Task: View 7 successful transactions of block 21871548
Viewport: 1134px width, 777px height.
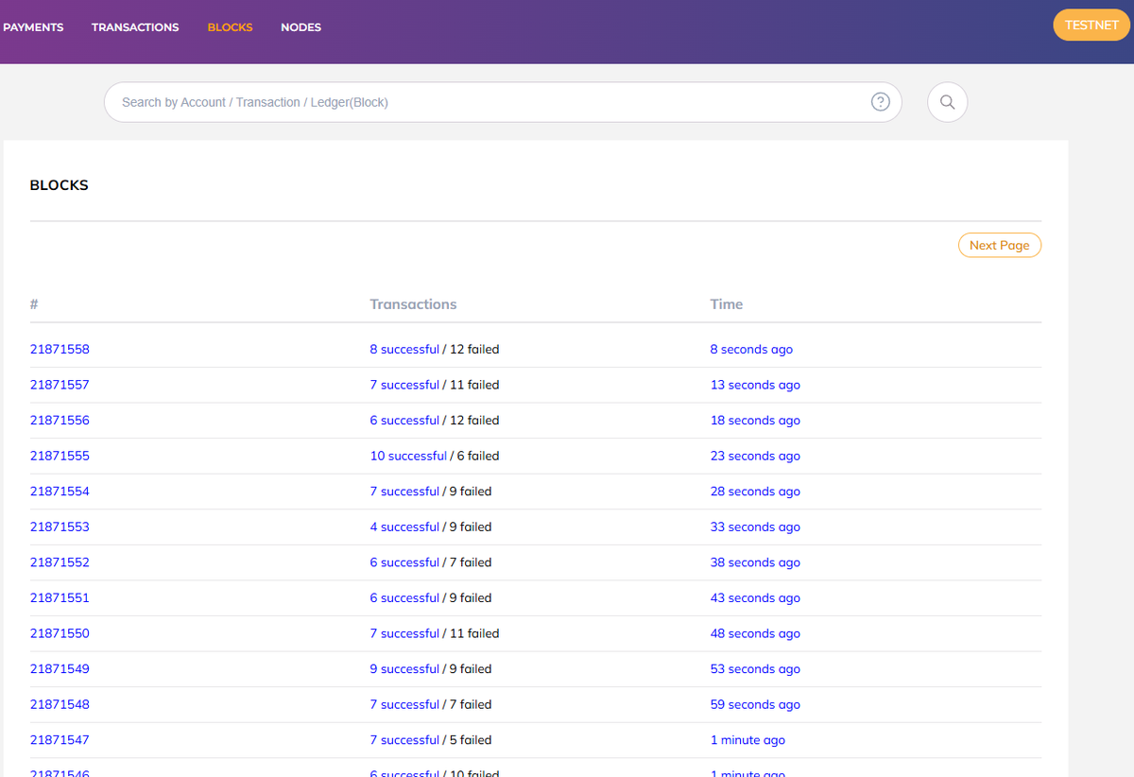Action: [x=404, y=704]
